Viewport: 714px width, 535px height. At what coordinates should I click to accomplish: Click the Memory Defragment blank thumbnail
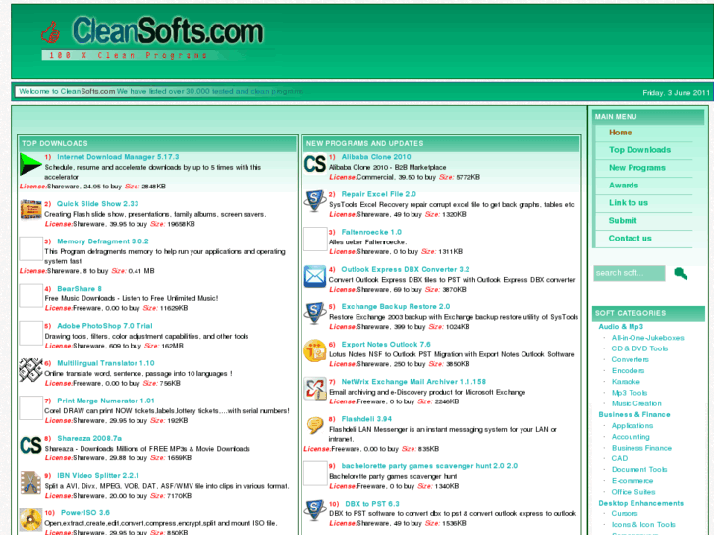tap(30, 248)
